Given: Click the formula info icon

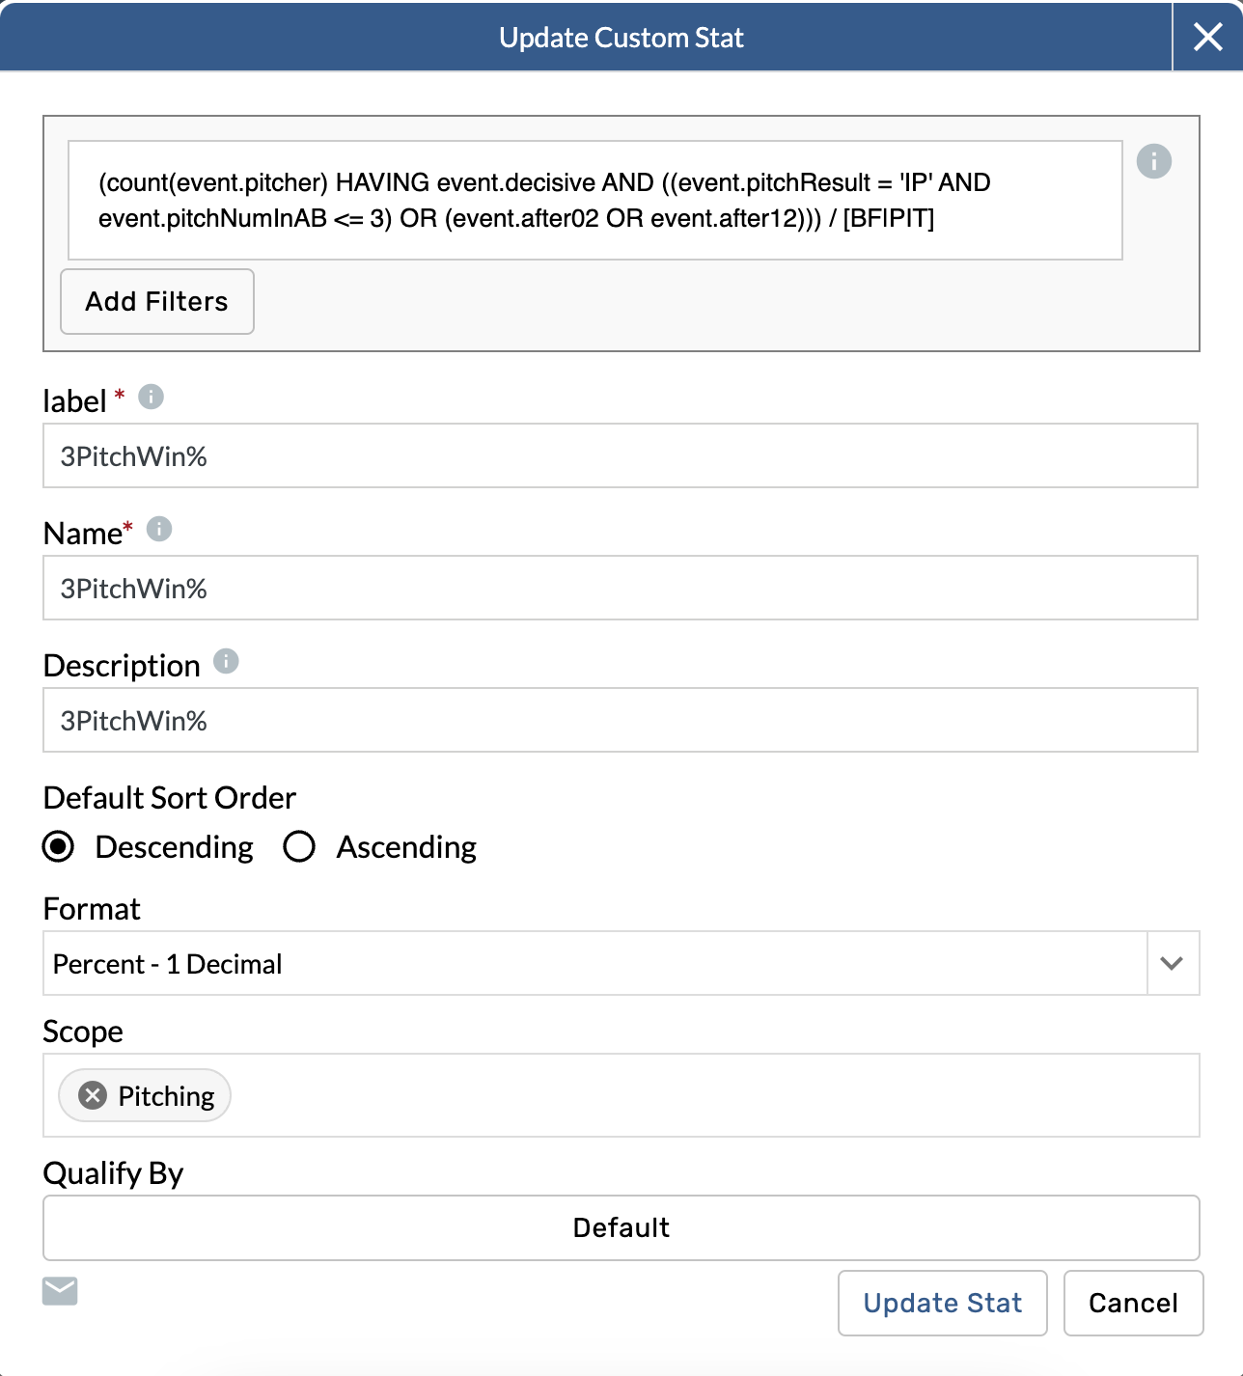Looking at the screenshot, I should pos(1153,161).
